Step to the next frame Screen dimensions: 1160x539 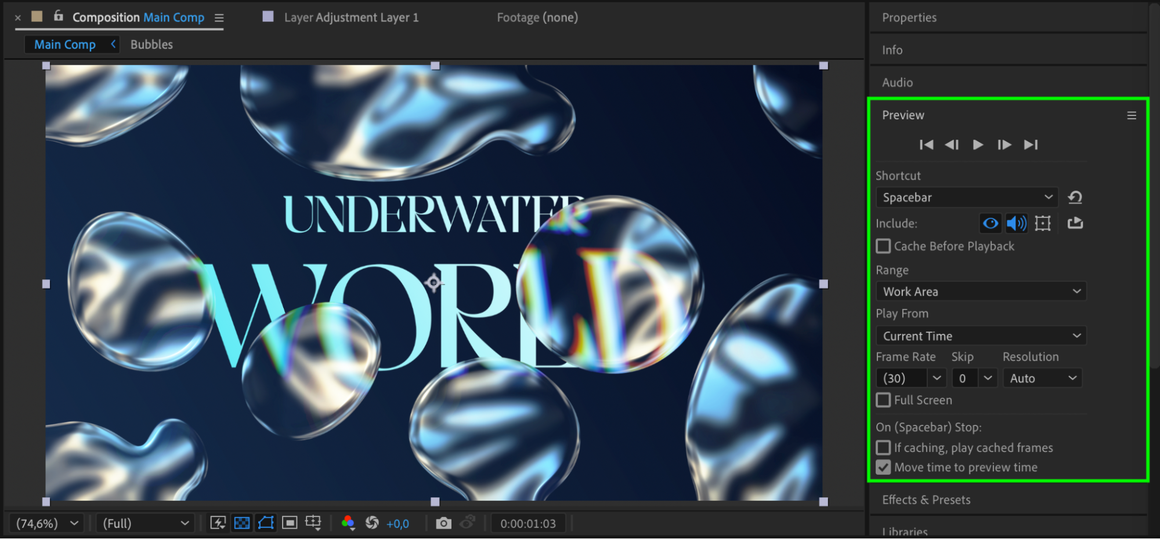1004,145
